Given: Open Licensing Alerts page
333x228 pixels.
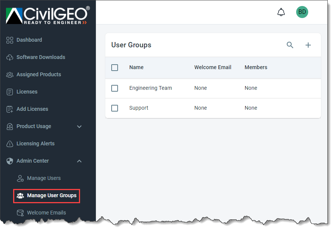Looking at the screenshot, I should click(35, 143).
